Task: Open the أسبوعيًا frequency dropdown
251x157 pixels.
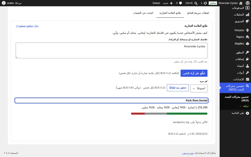Action: tap(199, 88)
